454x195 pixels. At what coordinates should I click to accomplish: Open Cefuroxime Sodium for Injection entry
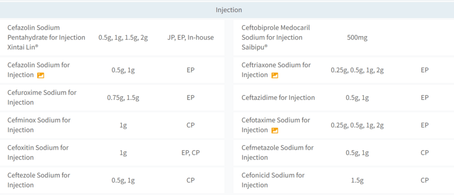pos(42,97)
